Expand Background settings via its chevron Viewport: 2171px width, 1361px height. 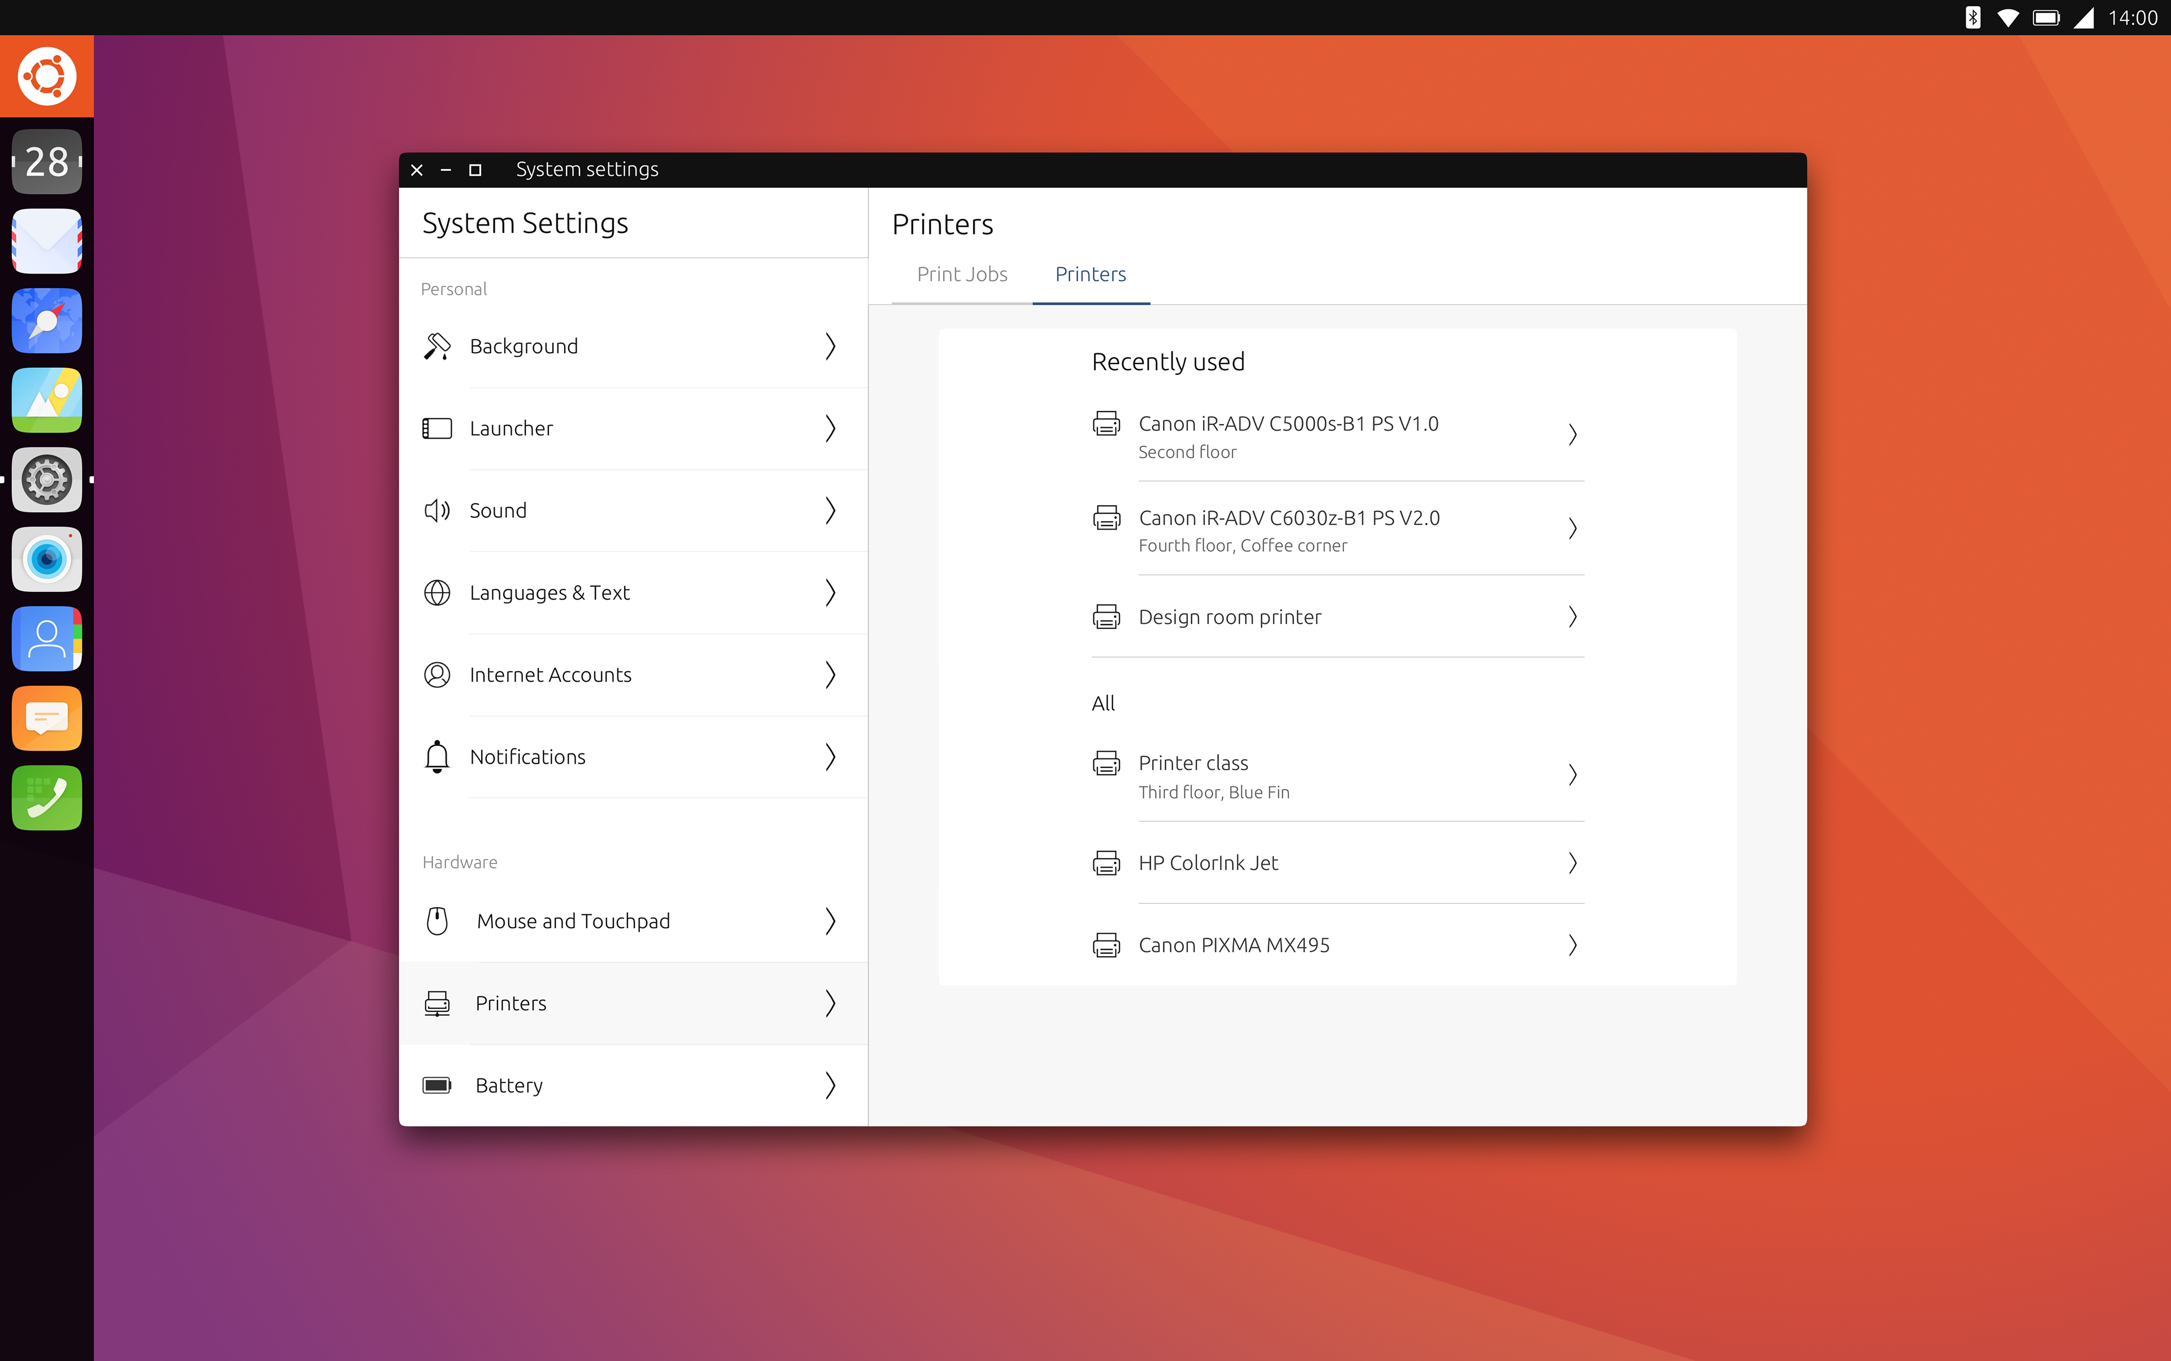click(x=830, y=346)
